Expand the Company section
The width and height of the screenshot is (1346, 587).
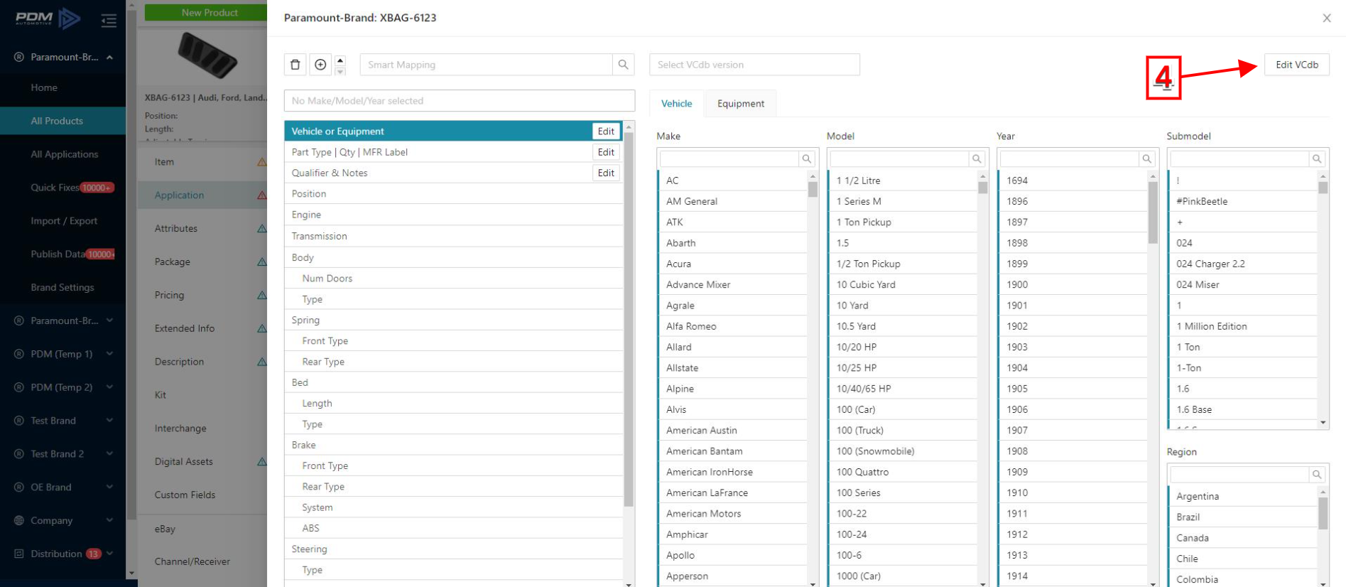110,520
